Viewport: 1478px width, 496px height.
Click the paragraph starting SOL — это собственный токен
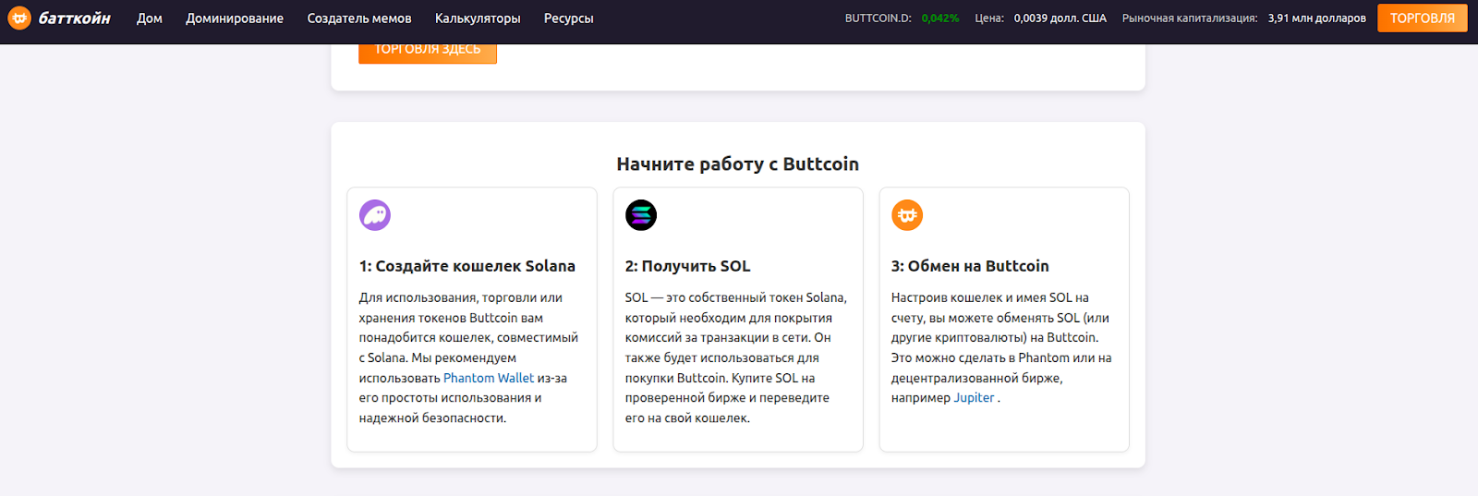pyautogui.click(x=736, y=357)
